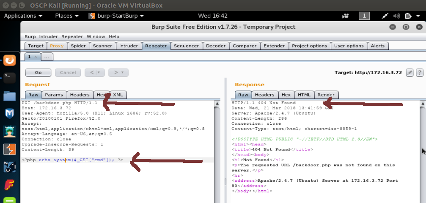Open burp-StartBurp application menu
Screen dimensions: 426x203
(x=116, y=16)
